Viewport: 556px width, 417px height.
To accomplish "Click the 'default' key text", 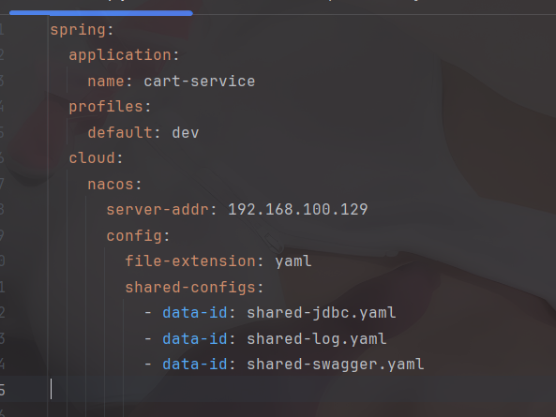I will pos(120,133).
